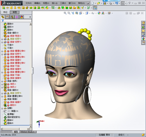Click the Edit Appearance color ball icon
The image size is (146, 137).
click(99, 13)
